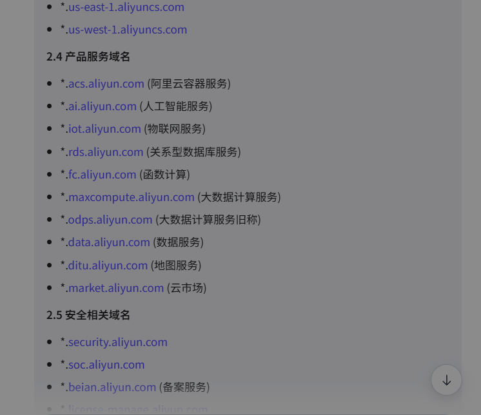Click the text (人工智能服务)
Image resolution: width=481 pixels, height=415 pixels.
pos(176,106)
